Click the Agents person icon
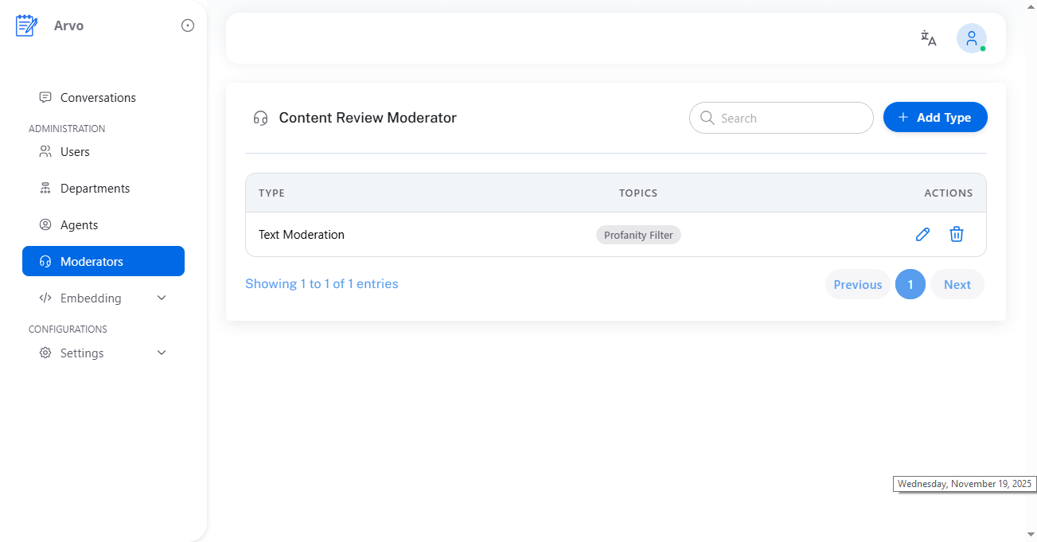Screen dimensions: 1037x542 click(45, 224)
